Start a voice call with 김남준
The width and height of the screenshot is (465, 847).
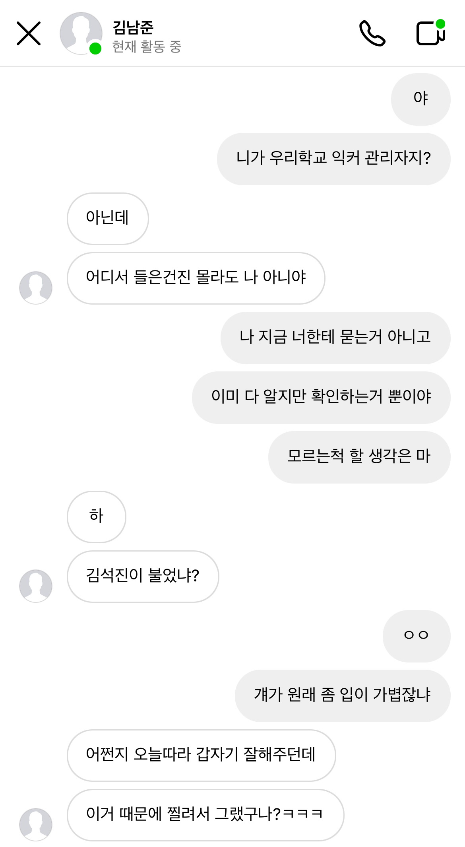pyautogui.click(x=372, y=34)
